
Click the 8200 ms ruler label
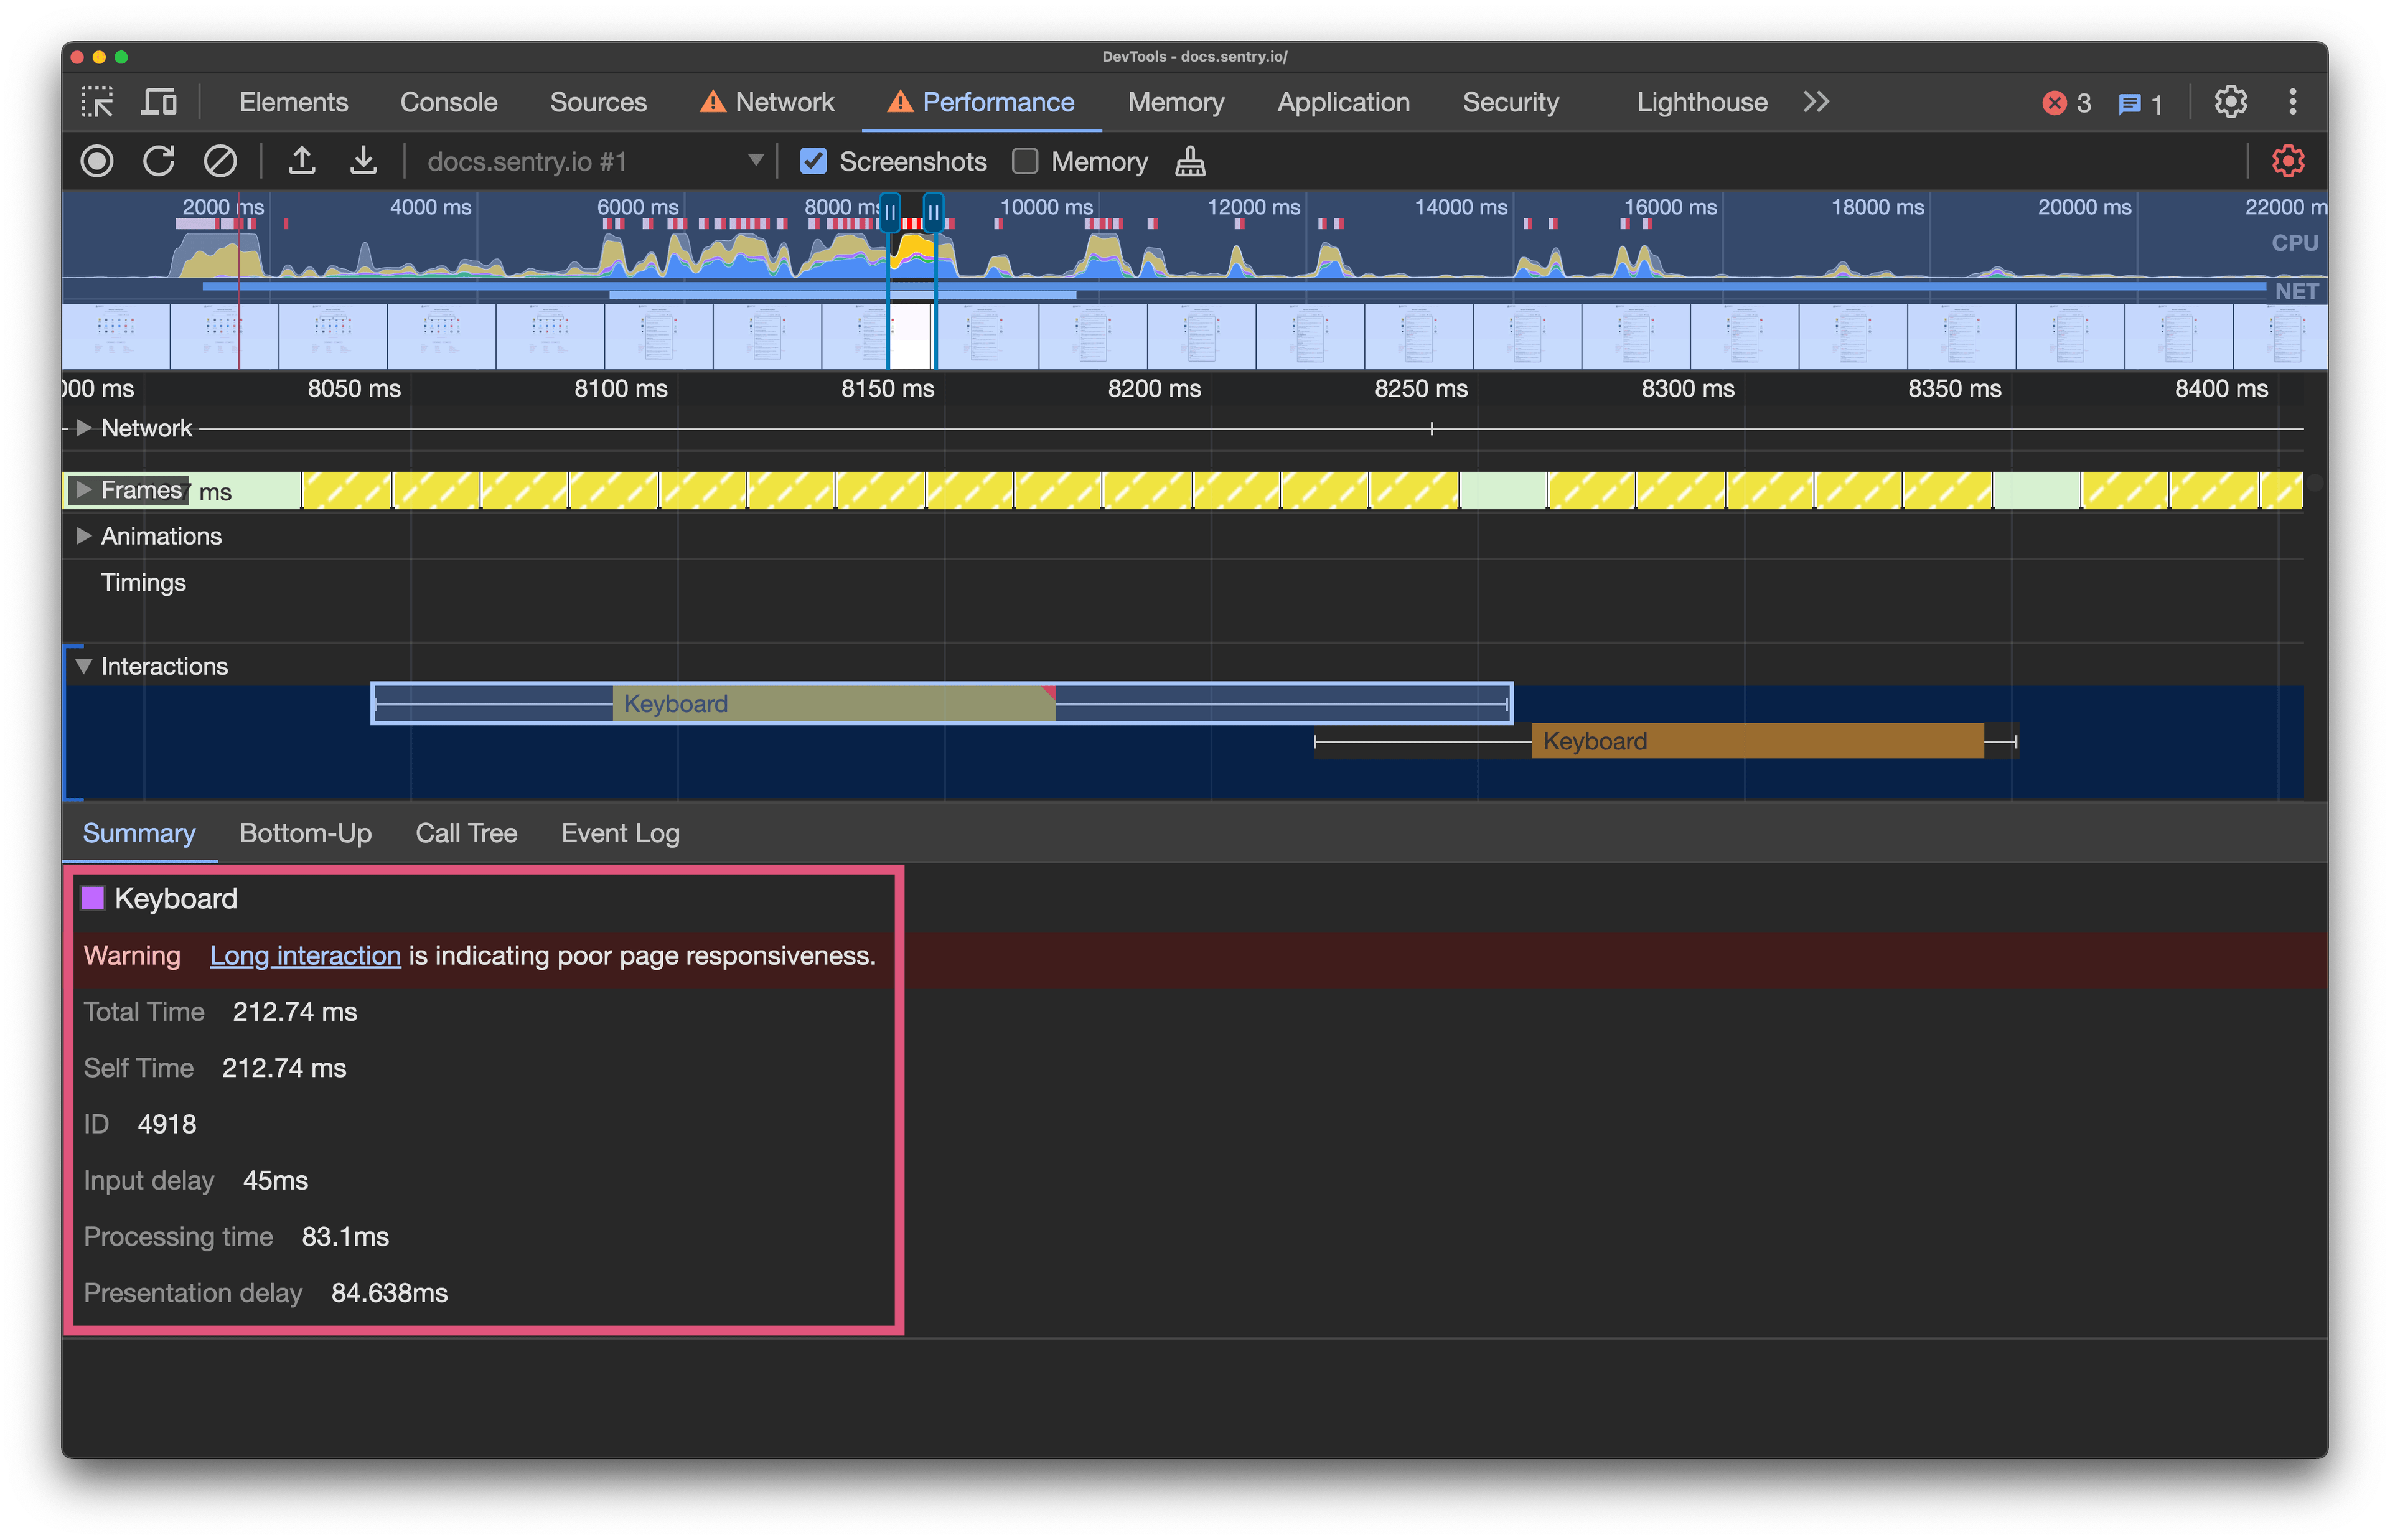1153,389
